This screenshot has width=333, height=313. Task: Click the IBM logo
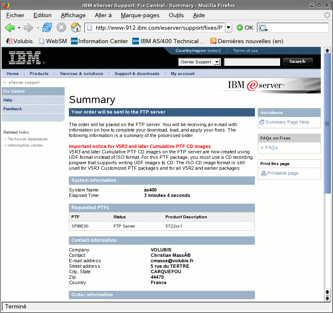(25, 58)
